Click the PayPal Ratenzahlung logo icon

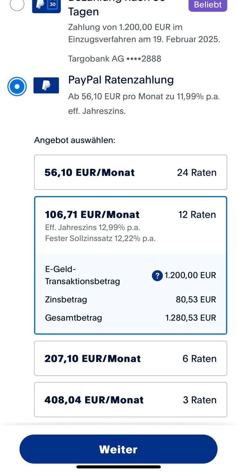pos(46,85)
